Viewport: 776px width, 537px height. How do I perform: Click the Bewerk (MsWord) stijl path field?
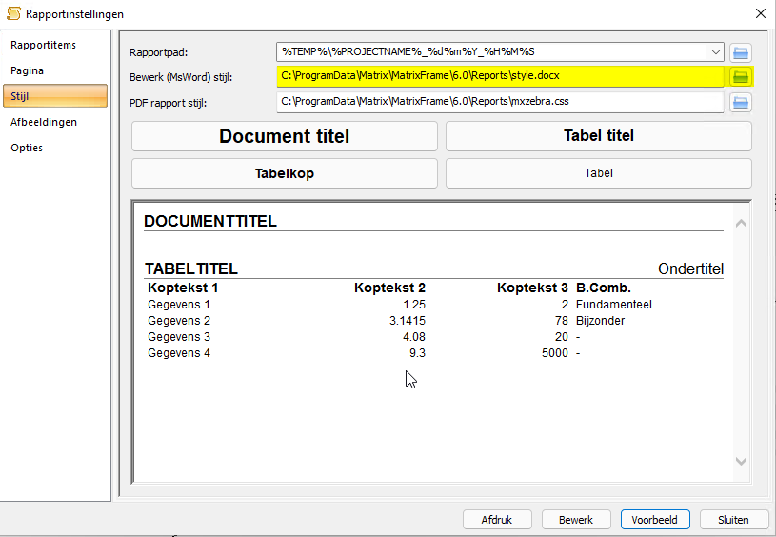[x=500, y=76]
